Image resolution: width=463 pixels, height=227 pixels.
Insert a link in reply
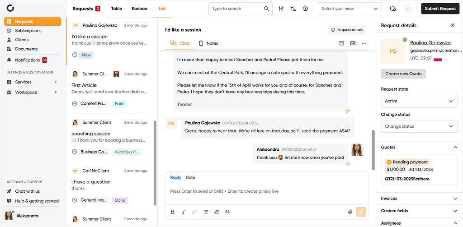[194, 212]
